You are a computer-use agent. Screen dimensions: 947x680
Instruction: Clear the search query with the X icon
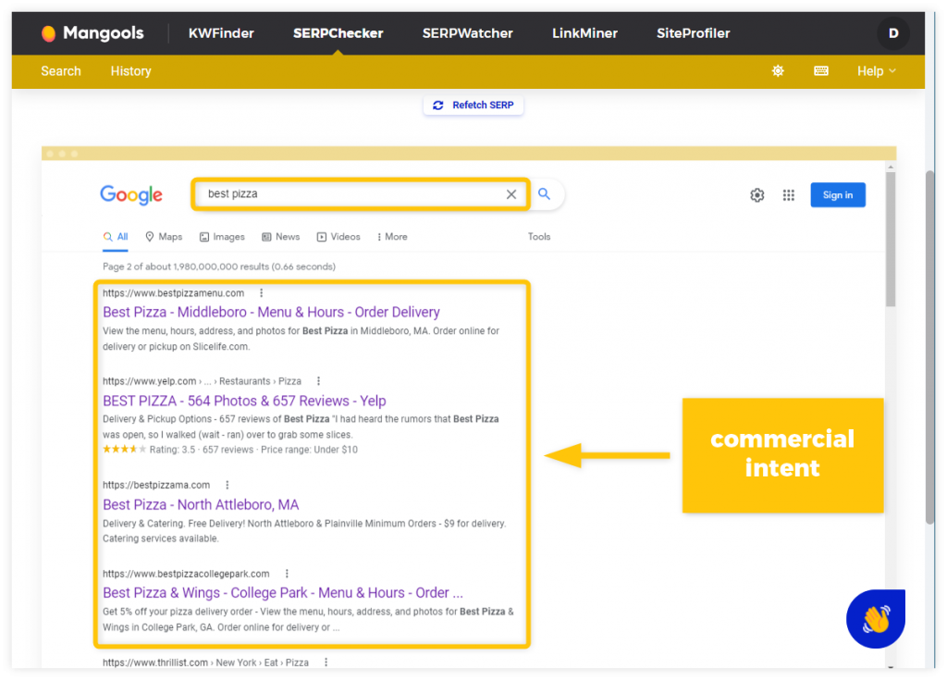[x=511, y=194]
